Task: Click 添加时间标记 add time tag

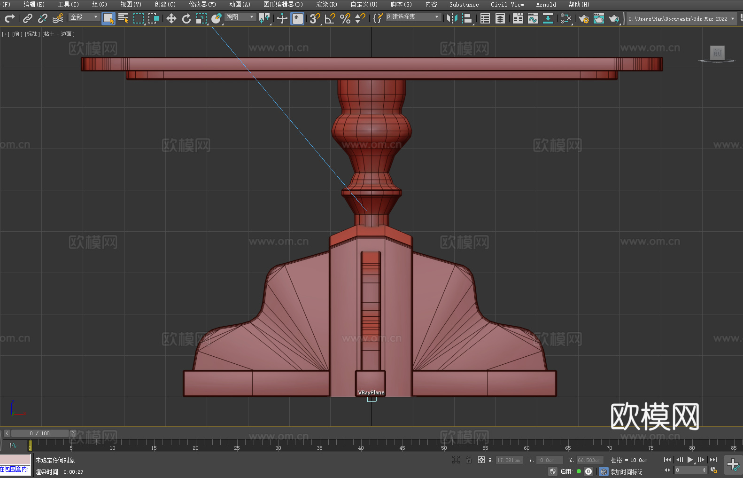Action: click(626, 472)
